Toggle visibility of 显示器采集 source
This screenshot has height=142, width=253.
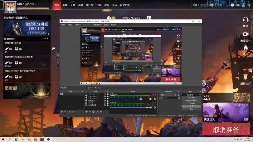[x=105, y=105]
